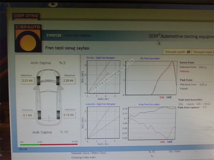Click the Arka Fren Kuvvetleri chart
This screenshot has height=160, width=214.
(x=152, y=123)
